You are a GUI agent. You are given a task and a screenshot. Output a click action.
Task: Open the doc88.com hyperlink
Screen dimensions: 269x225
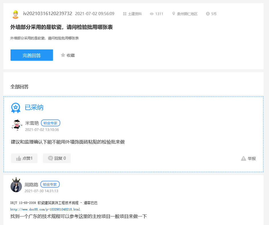point(43,209)
